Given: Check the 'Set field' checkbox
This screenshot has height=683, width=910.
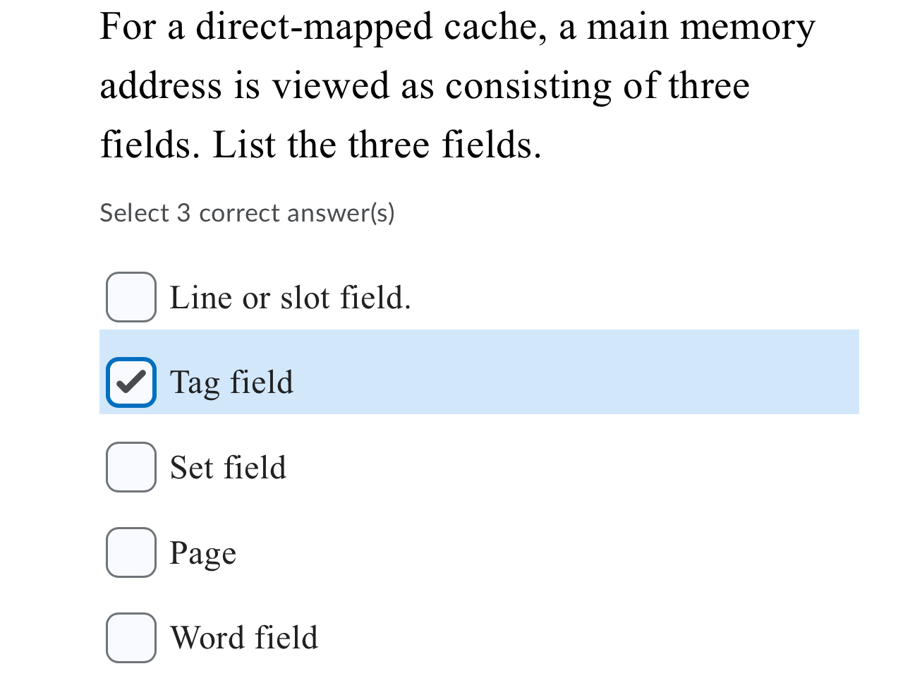Looking at the screenshot, I should point(131,467).
